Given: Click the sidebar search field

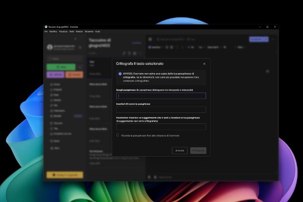Looking at the screenshot, I should point(65,58).
